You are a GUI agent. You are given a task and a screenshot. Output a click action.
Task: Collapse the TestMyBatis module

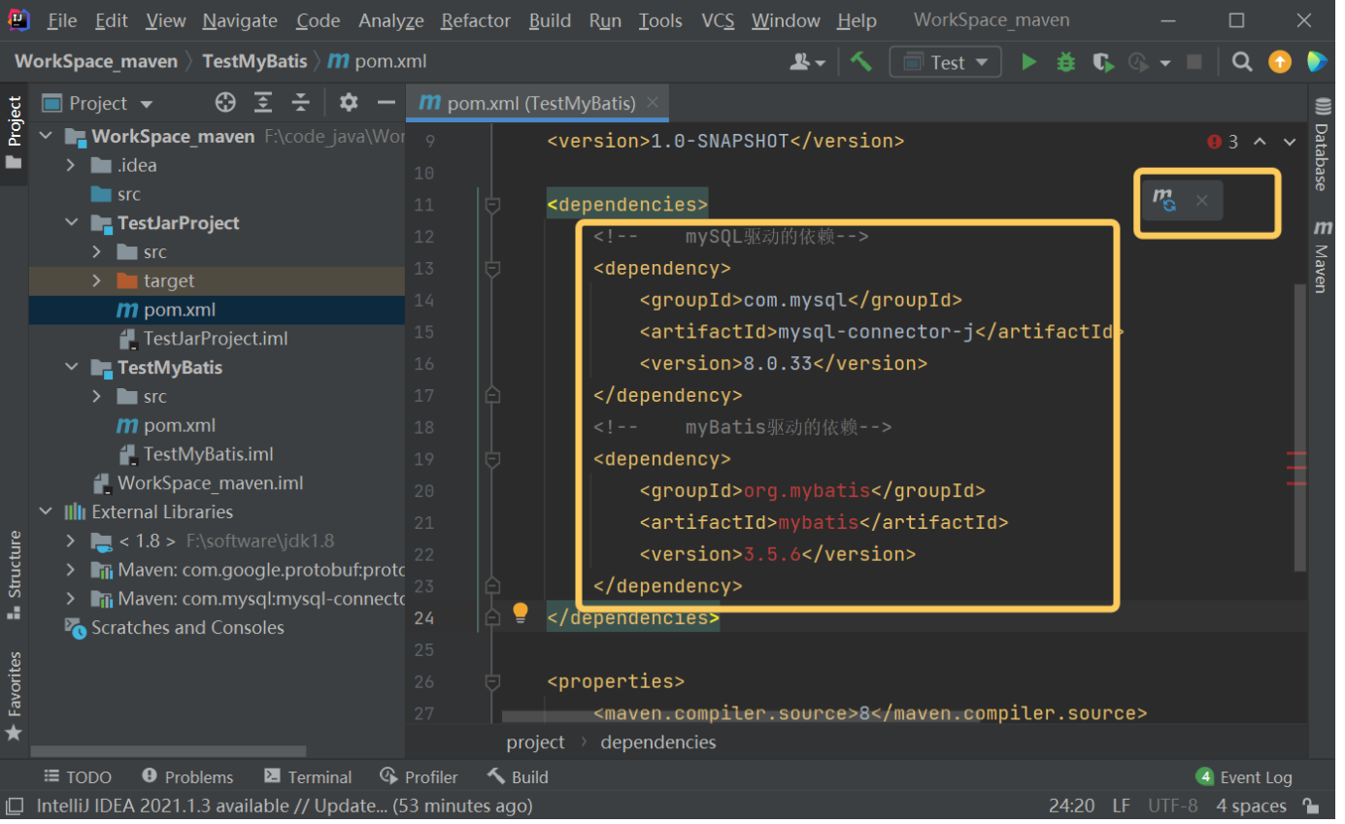point(72,368)
